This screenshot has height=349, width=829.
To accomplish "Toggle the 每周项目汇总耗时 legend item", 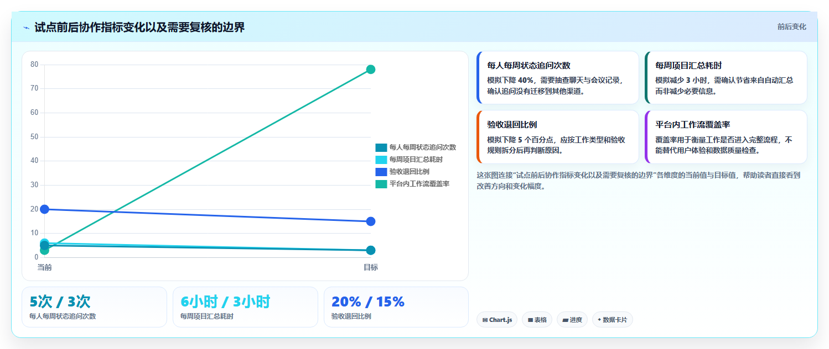I will [x=409, y=160].
